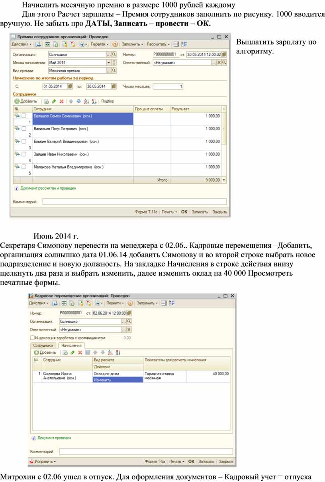The width and height of the screenshot is (325, 482).
Task: Click organization search magnifier in Кадровое перемещение window
Action: [129, 321]
